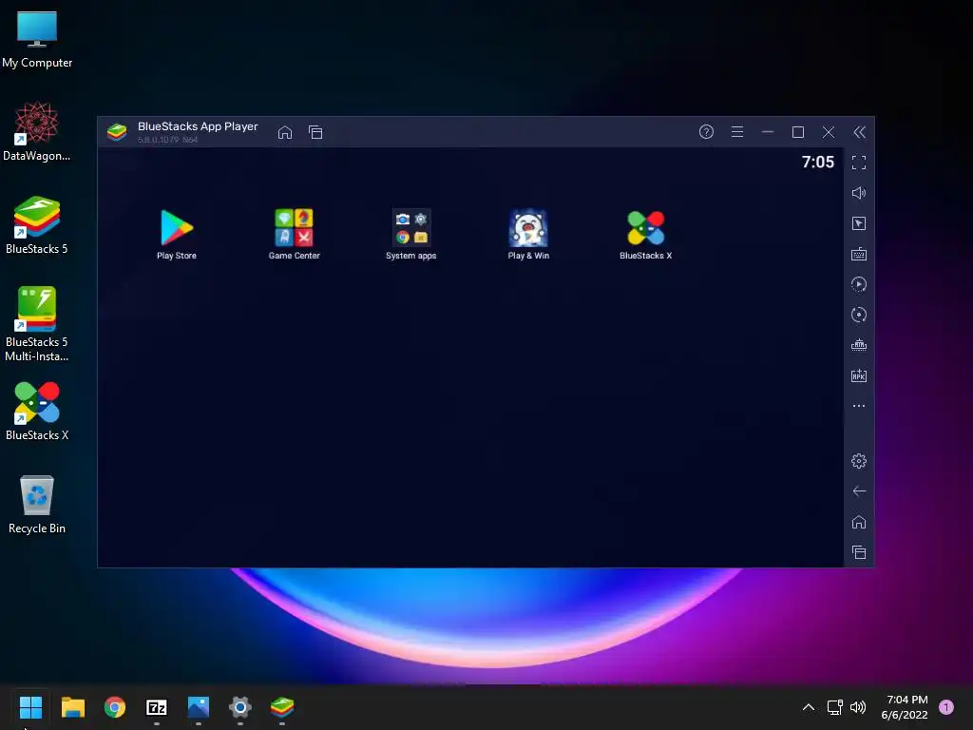This screenshot has width=973, height=730.
Task: Open Google Chrome from the taskbar
Action: [x=115, y=707]
